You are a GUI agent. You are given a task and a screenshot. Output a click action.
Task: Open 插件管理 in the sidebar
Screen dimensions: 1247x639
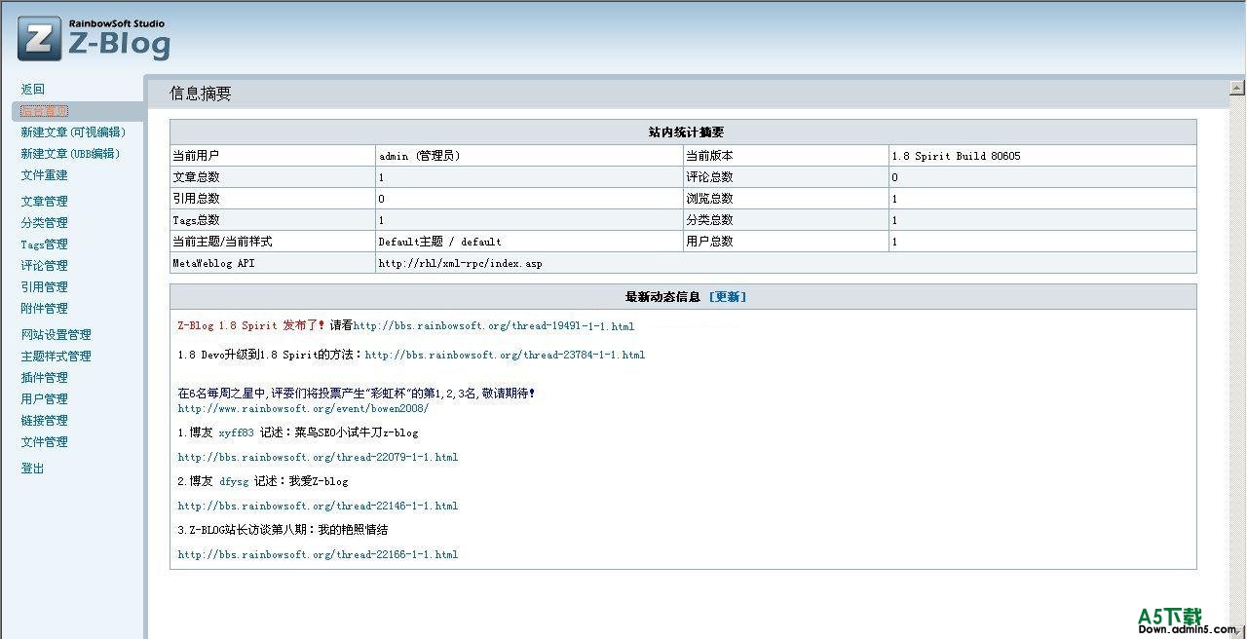45,378
